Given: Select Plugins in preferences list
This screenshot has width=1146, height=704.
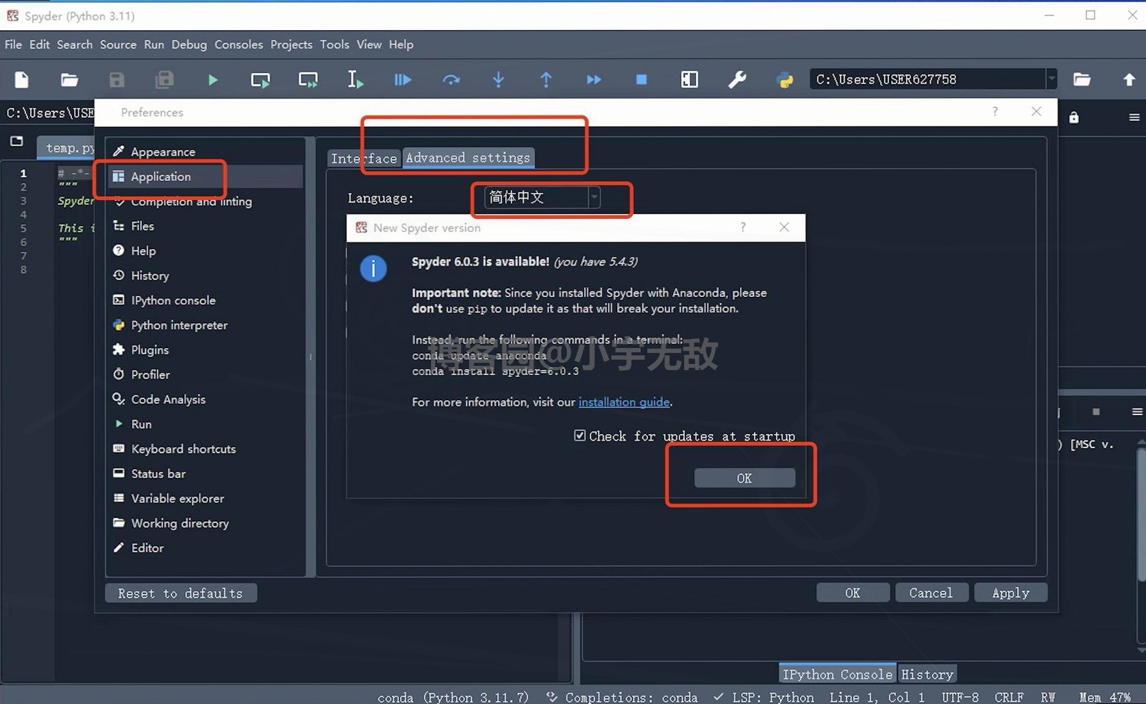Looking at the screenshot, I should pos(205,349).
